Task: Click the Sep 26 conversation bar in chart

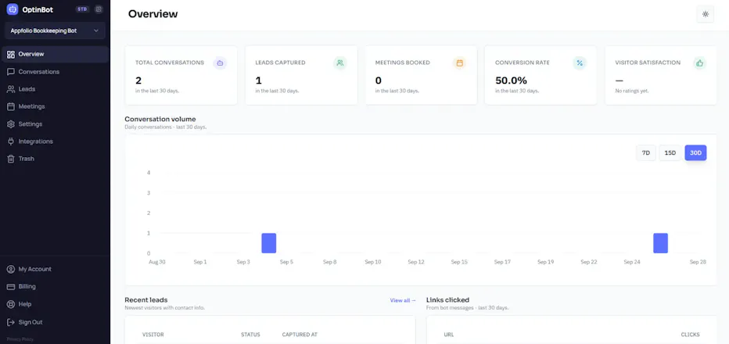Action: point(661,243)
